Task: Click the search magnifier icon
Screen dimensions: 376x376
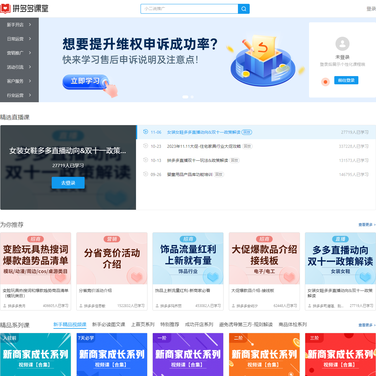Action: click(x=244, y=9)
